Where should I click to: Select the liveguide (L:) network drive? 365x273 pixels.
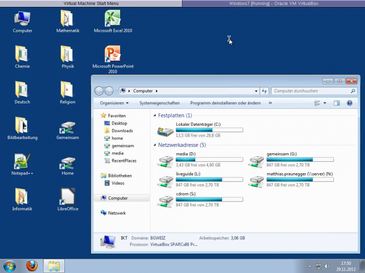tap(200, 180)
